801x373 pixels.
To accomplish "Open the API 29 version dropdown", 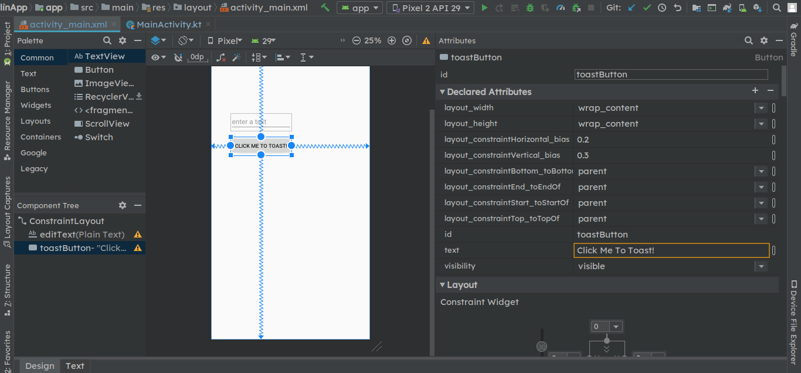I will point(264,40).
